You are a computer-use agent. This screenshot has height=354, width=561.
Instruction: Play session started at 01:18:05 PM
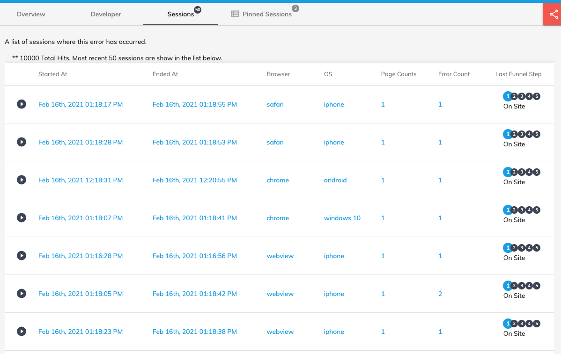[22, 293]
